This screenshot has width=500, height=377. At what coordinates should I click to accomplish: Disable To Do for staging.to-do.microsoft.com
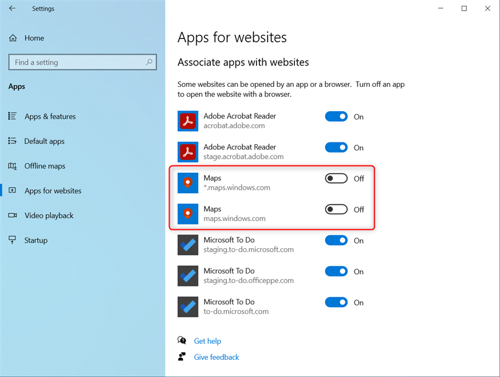pyautogui.click(x=336, y=240)
